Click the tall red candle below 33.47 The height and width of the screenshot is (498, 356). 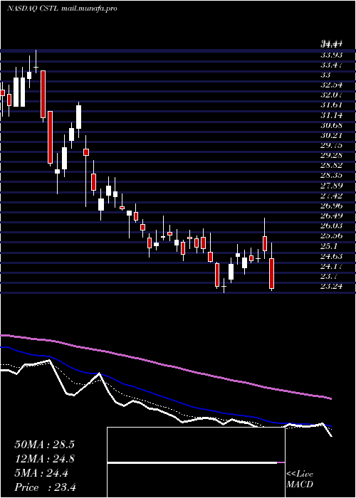(x=43, y=95)
